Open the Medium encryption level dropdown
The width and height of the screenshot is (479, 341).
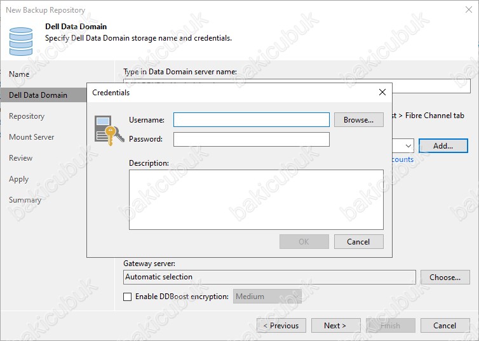[x=267, y=297]
